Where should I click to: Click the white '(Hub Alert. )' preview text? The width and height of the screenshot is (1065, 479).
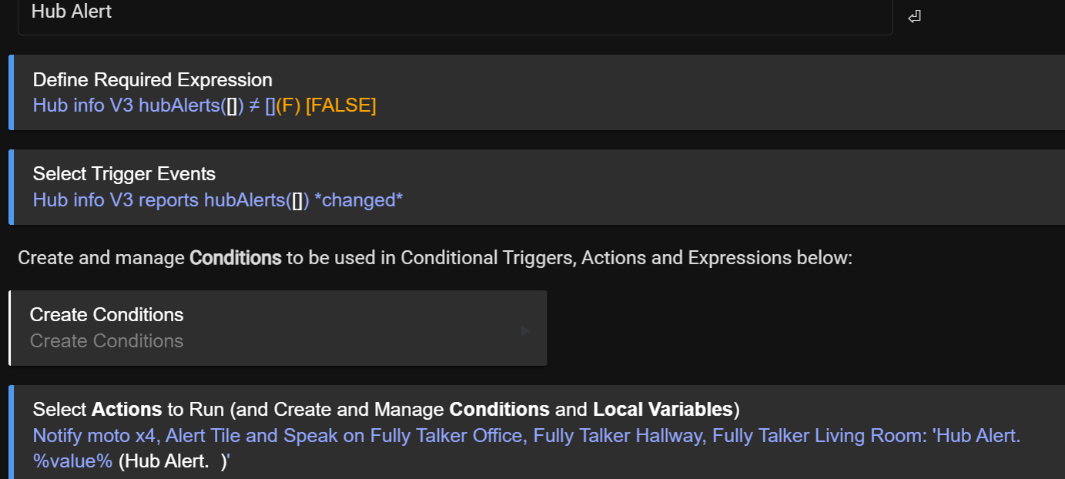175,461
